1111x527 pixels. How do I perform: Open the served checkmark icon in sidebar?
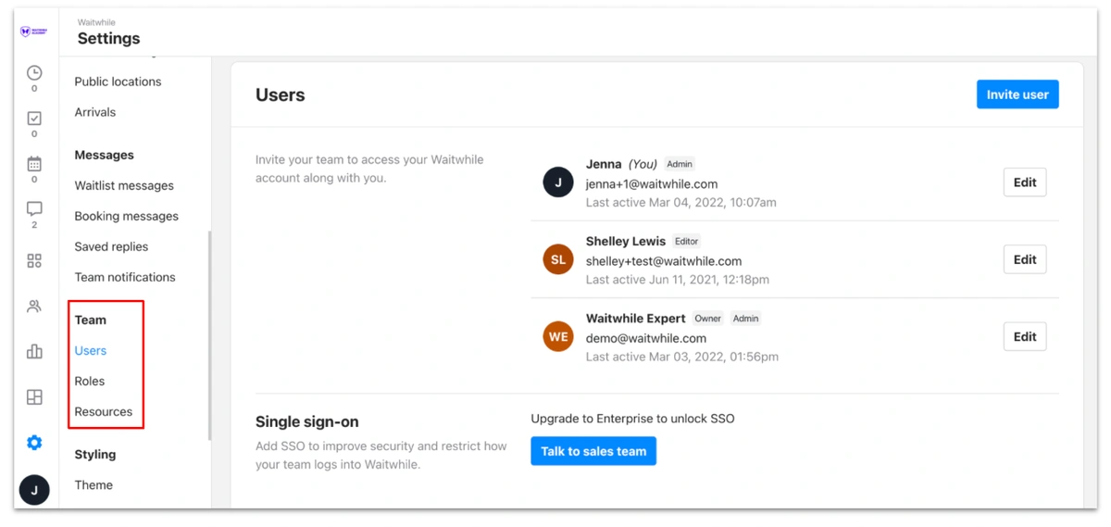coord(34,119)
